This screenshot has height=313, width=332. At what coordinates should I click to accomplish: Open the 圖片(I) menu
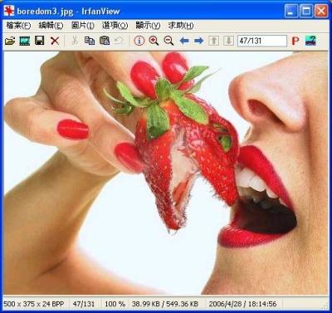pos(83,26)
